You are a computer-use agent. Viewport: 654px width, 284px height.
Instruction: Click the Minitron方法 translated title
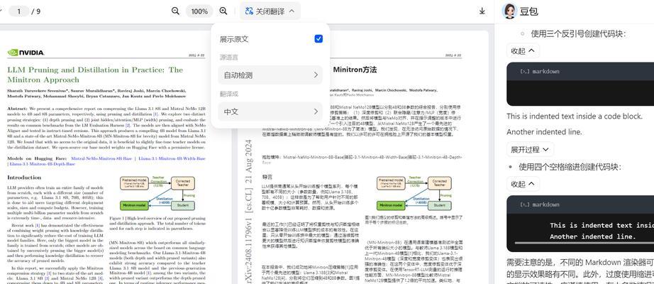pos(355,70)
